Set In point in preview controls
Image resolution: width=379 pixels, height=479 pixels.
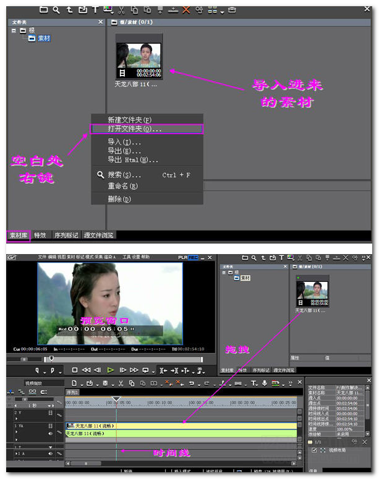[37, 371]
